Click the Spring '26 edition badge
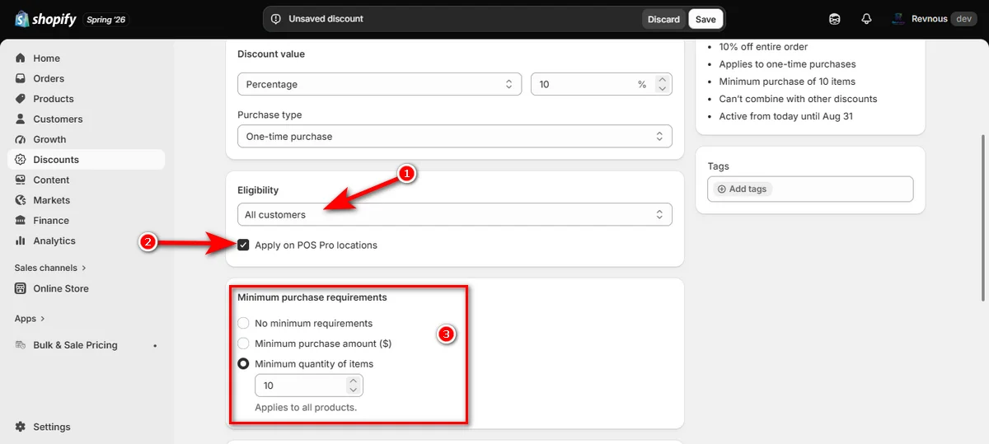This screenshot has height=444, width=989. coord(108,19)
